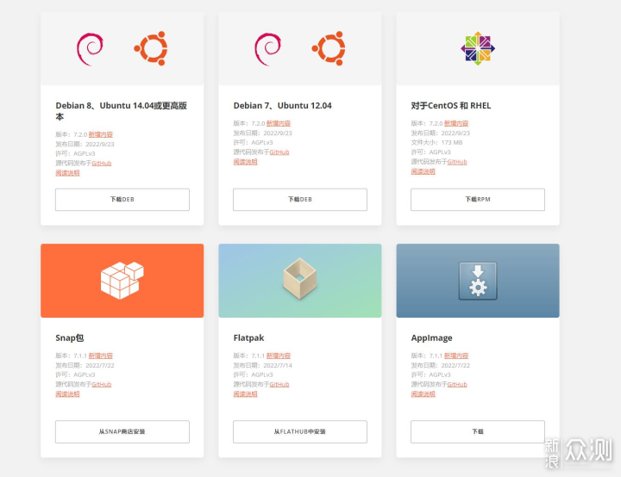Click the 'Debian 8、Ubuntu 14.04或更高版本' heading
This screenshot has width=621, height=477.
tap(122, 111)
